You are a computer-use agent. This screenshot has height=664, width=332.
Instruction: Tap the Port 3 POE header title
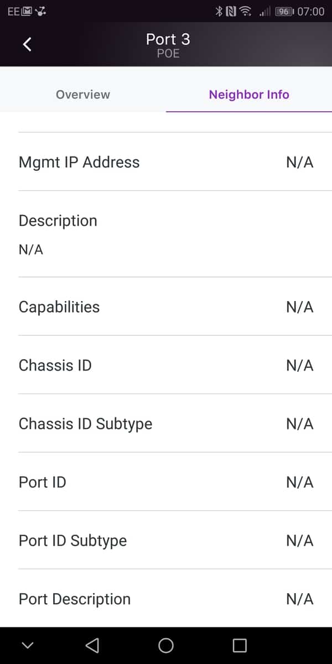[168, 44]
